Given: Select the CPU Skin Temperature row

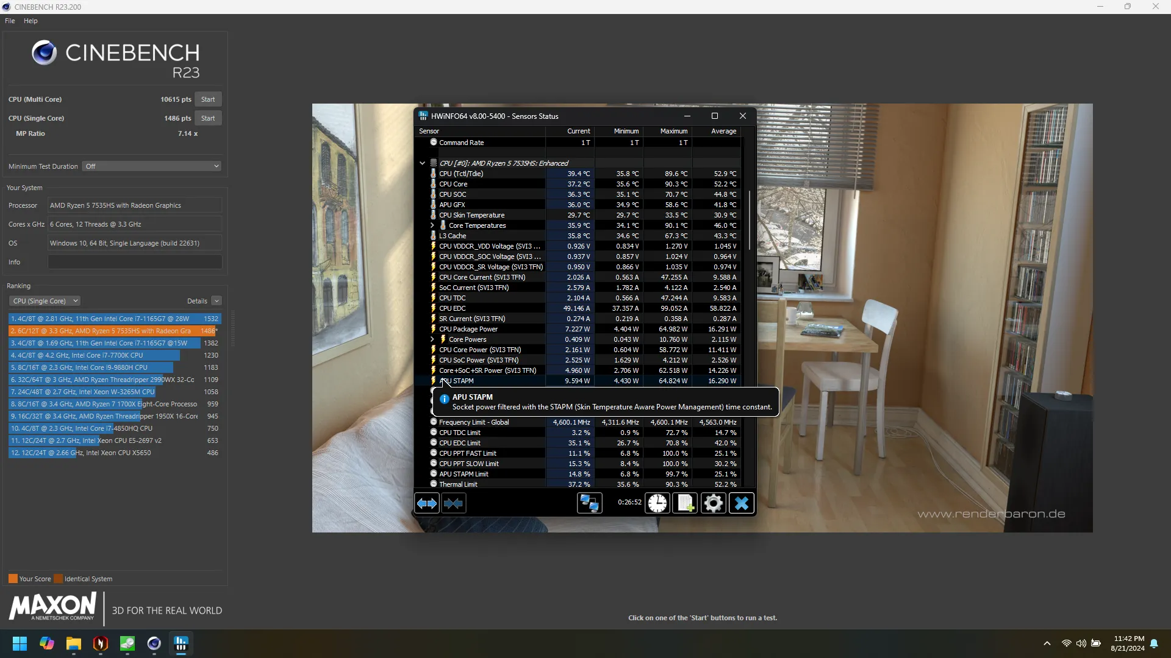Looking at the screenshot, I should pos(578,215).
